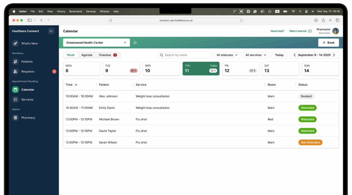Select Friday 12 day card

[240, 69]
